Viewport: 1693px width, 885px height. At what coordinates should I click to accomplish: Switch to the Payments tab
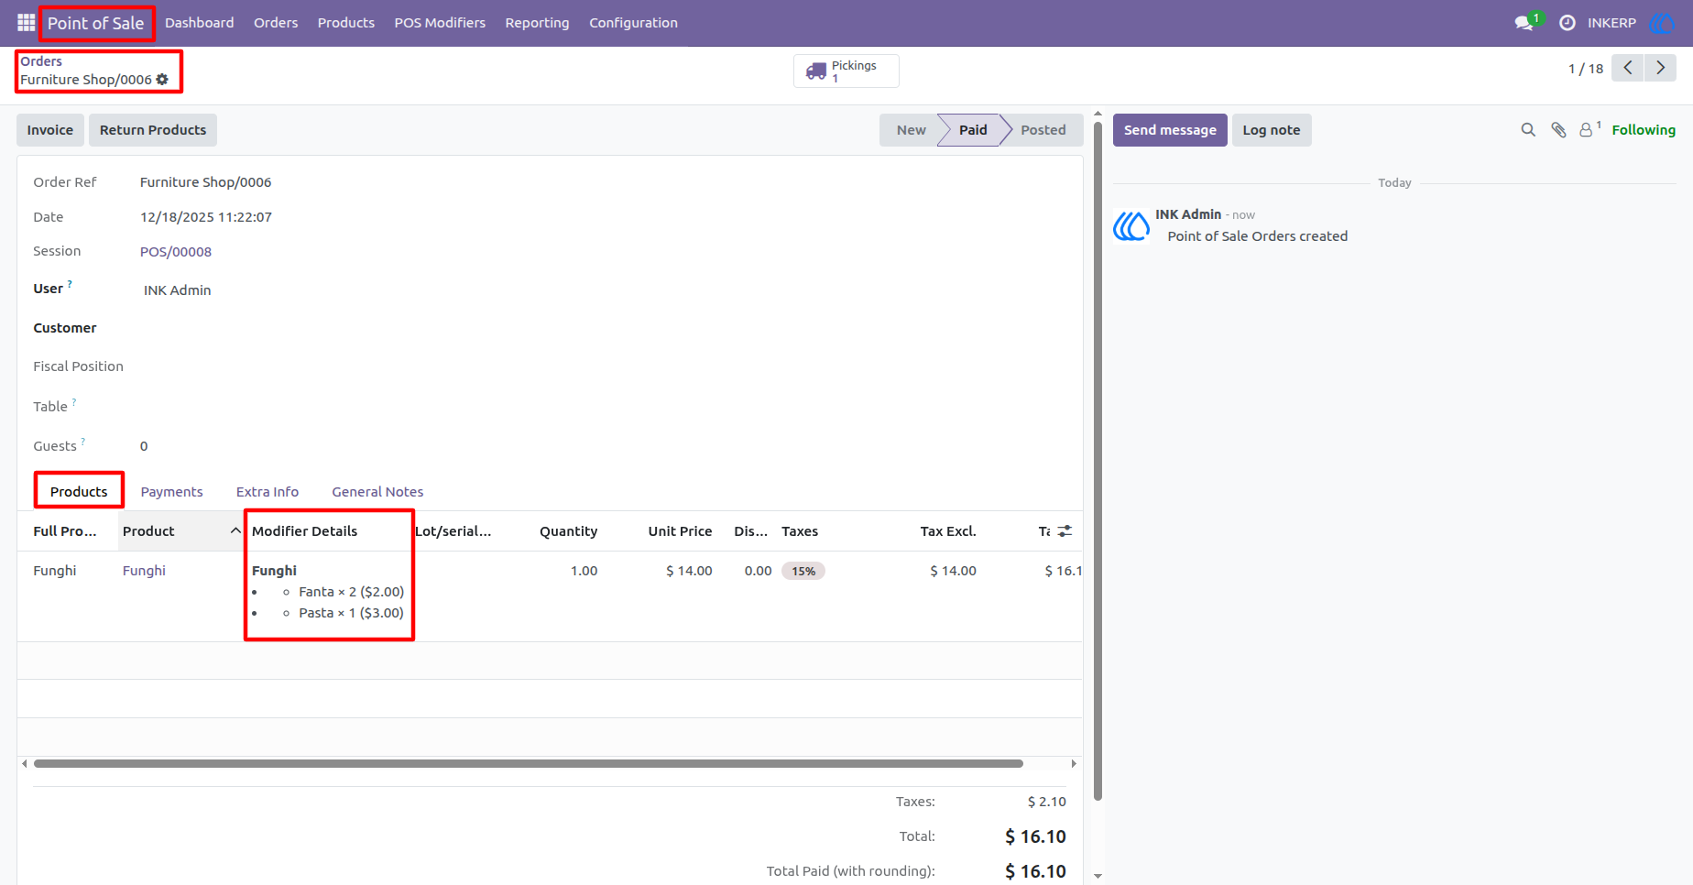pos(171,492)
